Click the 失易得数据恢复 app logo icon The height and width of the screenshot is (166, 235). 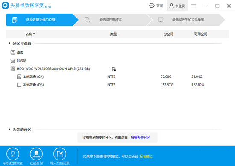coord(5,5)
